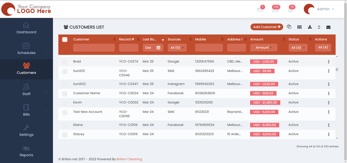Go to Dashboard in the sidebar
Image resolution: width=347 pixels, height=163 pixels.
(x=26, y=28)
